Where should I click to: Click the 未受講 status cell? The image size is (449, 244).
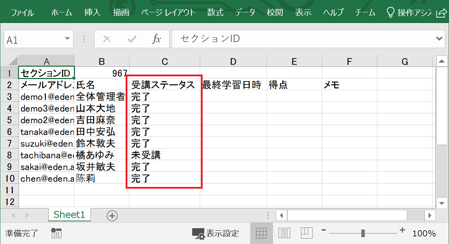click(165, 155)
